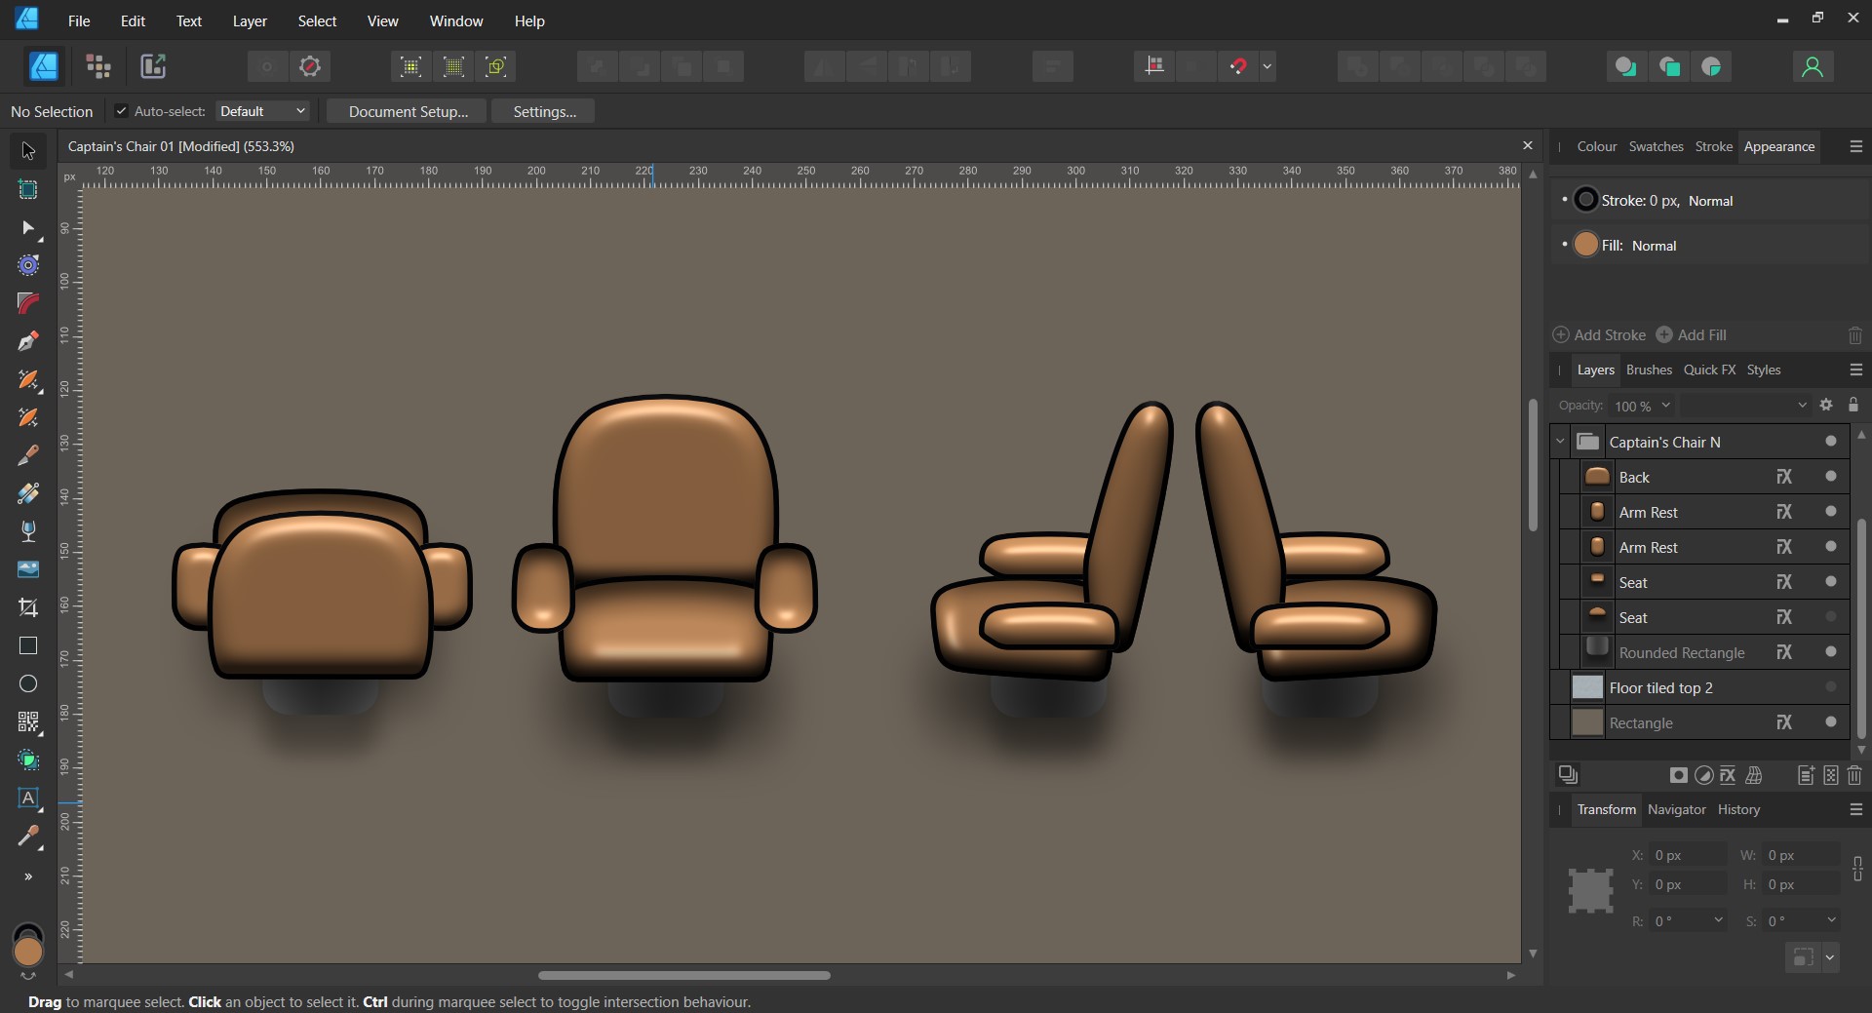Switch to the Swatches tab

1656,146
